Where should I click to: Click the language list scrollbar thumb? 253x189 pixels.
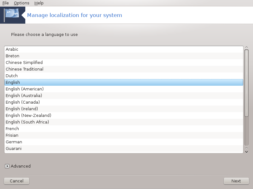point(246,83)
